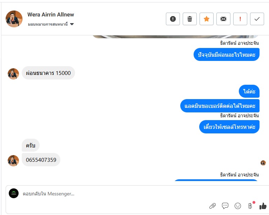The height and width of the screenshot is (215, 269).
Task: Delete conversation using trash can icon
Action: click(x=190, y=19)
